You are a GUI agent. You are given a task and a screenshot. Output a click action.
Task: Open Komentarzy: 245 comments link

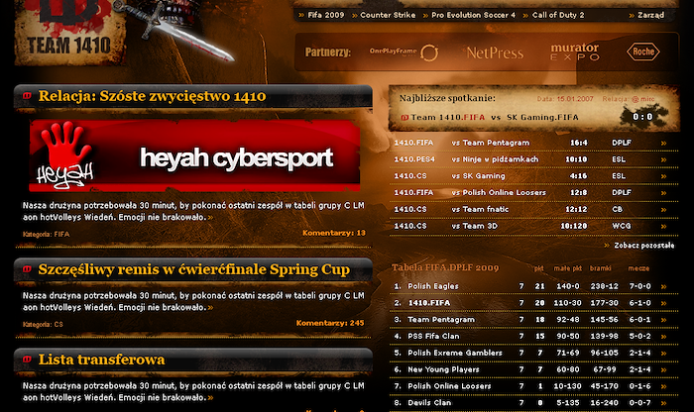click(330, 323)
